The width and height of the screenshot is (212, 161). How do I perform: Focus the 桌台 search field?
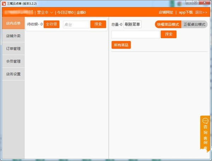pos(76,24)
